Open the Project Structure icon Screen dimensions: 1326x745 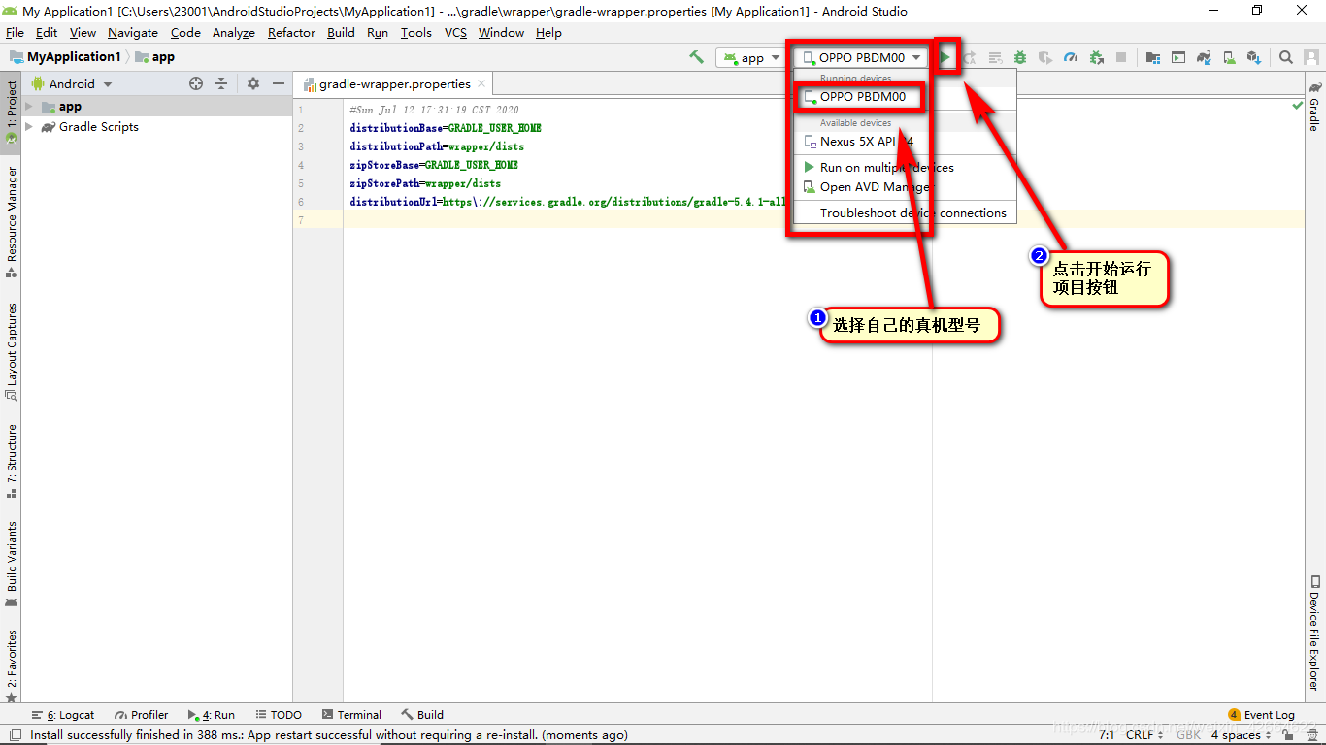tap(1152, 57)
